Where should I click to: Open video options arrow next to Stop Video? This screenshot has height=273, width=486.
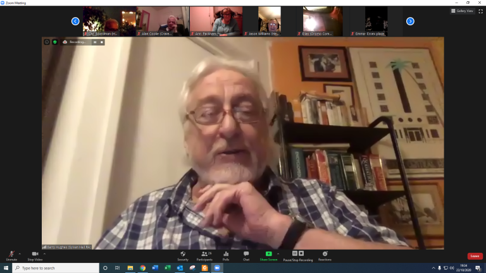45,254
